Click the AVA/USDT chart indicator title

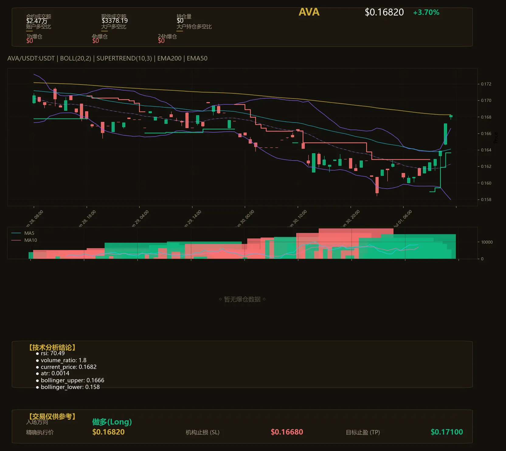[107, 58]
